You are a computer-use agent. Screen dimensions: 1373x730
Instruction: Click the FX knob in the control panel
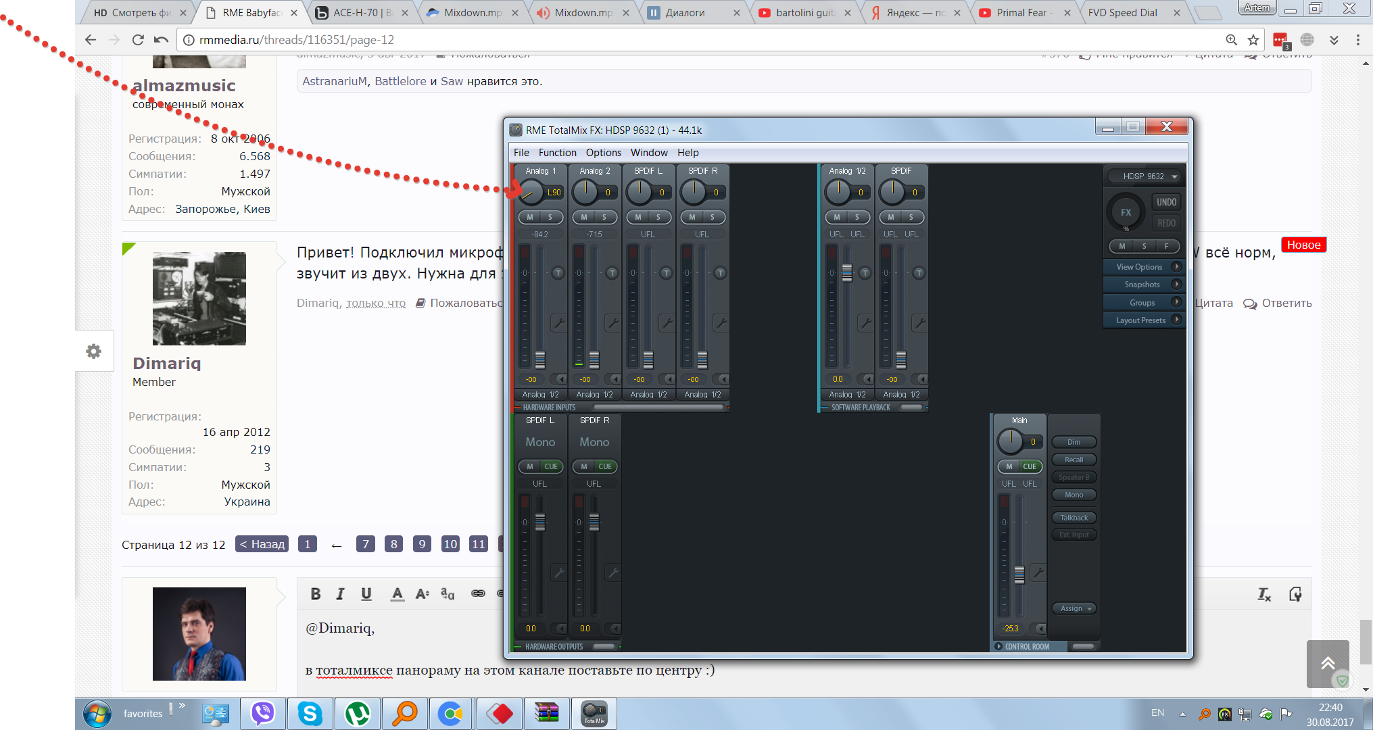tap(1126, 212)
